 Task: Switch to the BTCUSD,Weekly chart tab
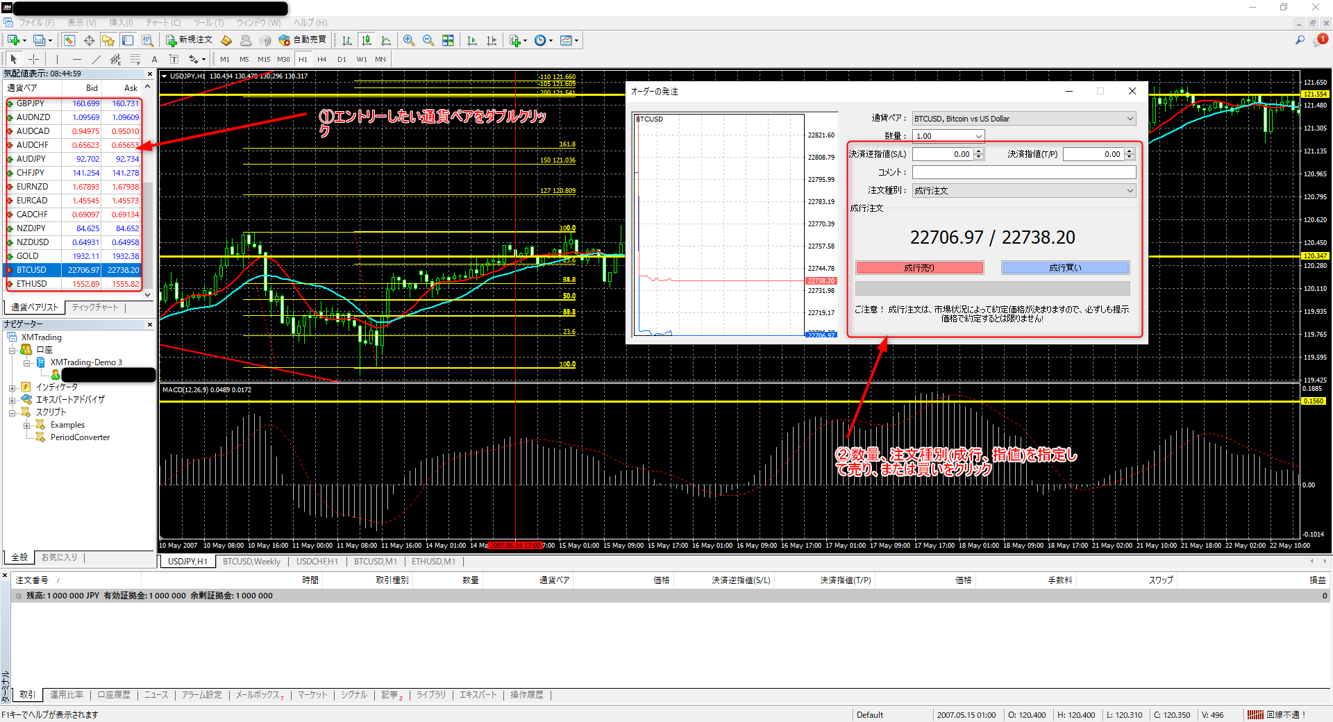[251, 562]
